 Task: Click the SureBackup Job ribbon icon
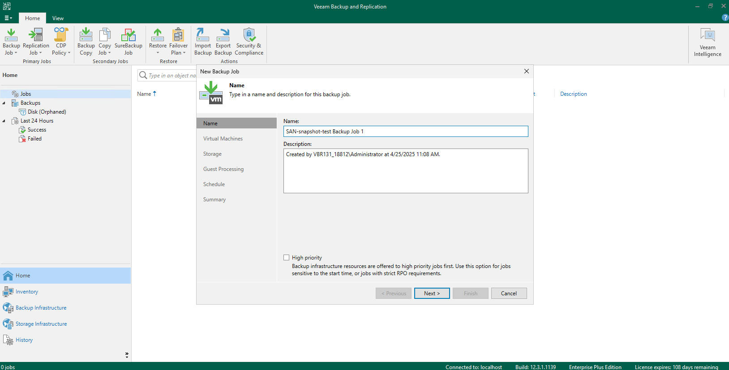point(129,41)
